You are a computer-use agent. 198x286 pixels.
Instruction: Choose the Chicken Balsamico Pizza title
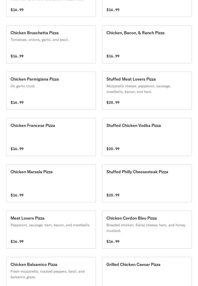pyautogui.click(x=34, y=265)
